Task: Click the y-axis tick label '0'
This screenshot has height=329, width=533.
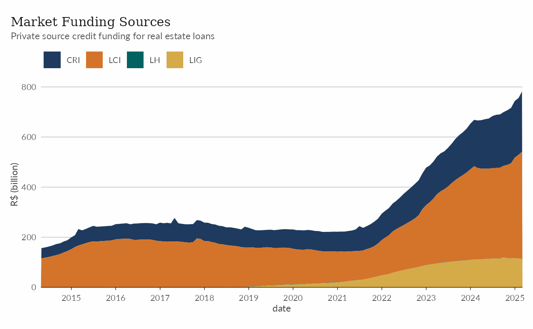Action: [34, 287]
